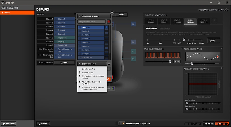This screenshot has height=127, width=231.
Task: Tick the checkbox for Bouton 2 in popup
Action: coord(106,31)
